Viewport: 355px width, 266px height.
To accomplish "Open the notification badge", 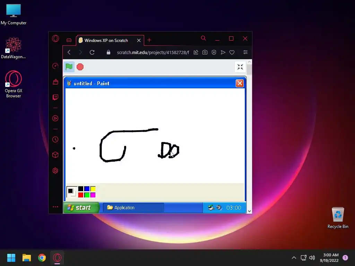I will point(345,258).
